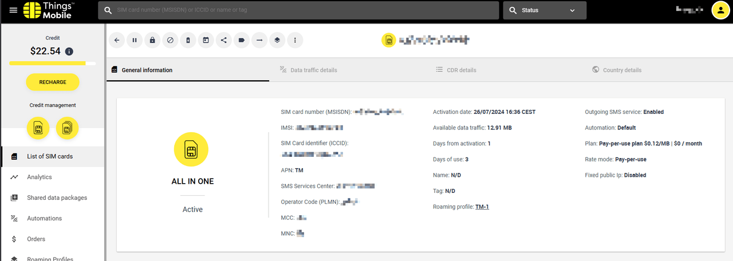Click activation date 26/07/2024 16:36 CEST
The image size is (733, 261).
(x=505, y=112)
